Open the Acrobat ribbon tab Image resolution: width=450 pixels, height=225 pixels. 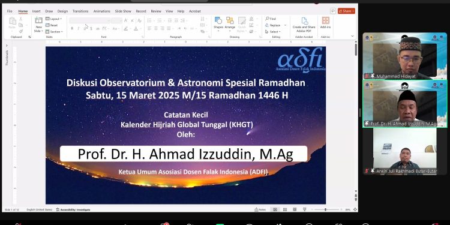click(195, 11)
